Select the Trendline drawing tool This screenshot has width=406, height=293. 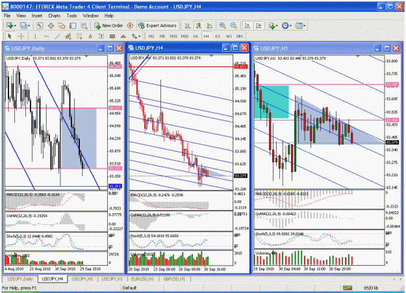(x=57, y=36)
